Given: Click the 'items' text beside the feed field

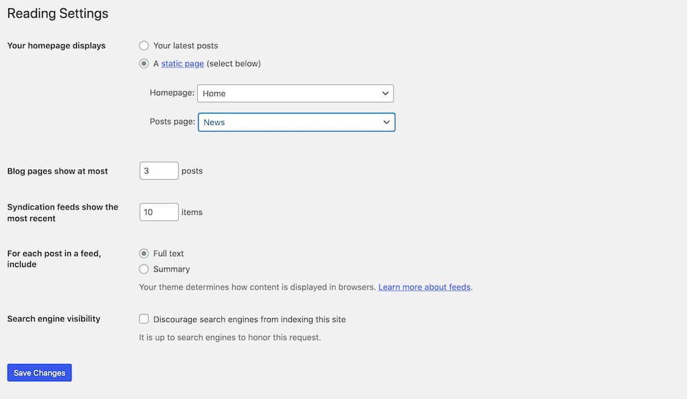Looking at the screenshot, I should 192,212.
